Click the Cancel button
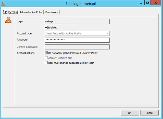The image size is (163, 119). [x=149, y=113]
